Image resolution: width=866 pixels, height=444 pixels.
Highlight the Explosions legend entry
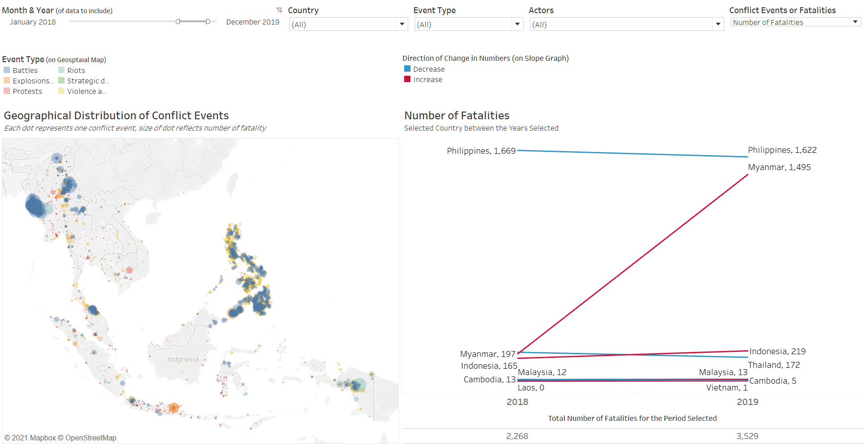[32, 81]
